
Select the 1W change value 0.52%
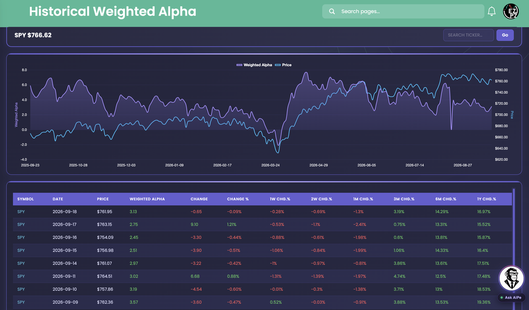(276, 302)
